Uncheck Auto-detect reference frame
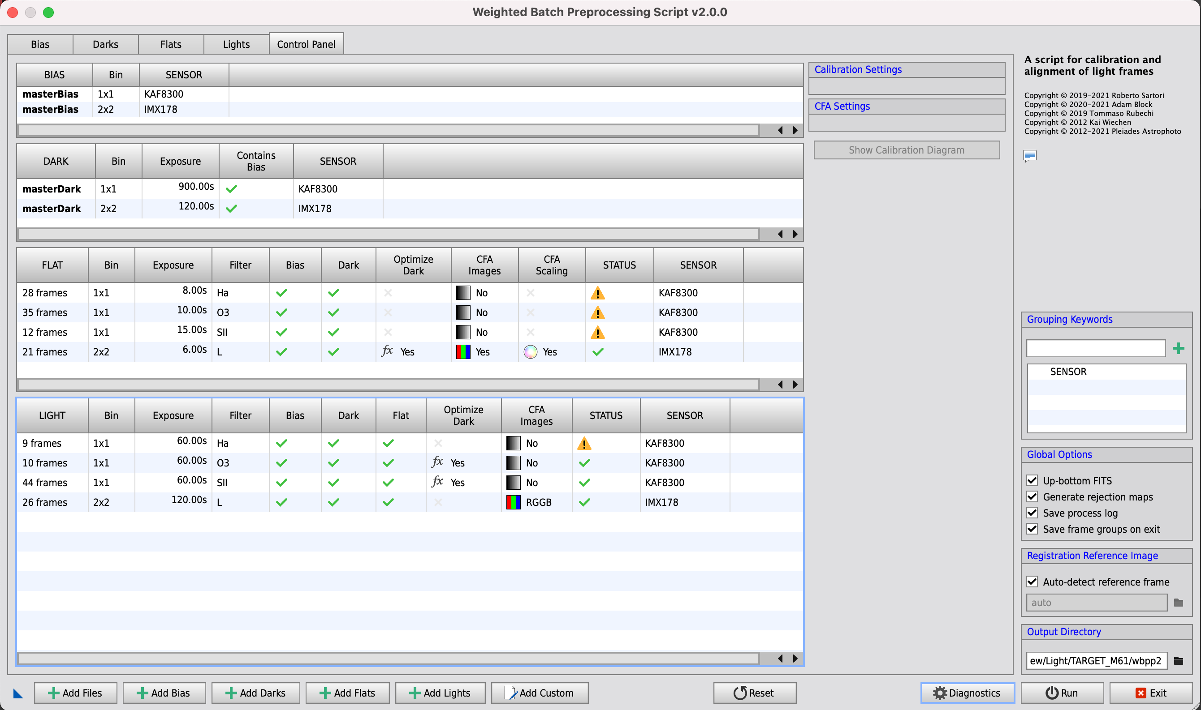 1033,582
